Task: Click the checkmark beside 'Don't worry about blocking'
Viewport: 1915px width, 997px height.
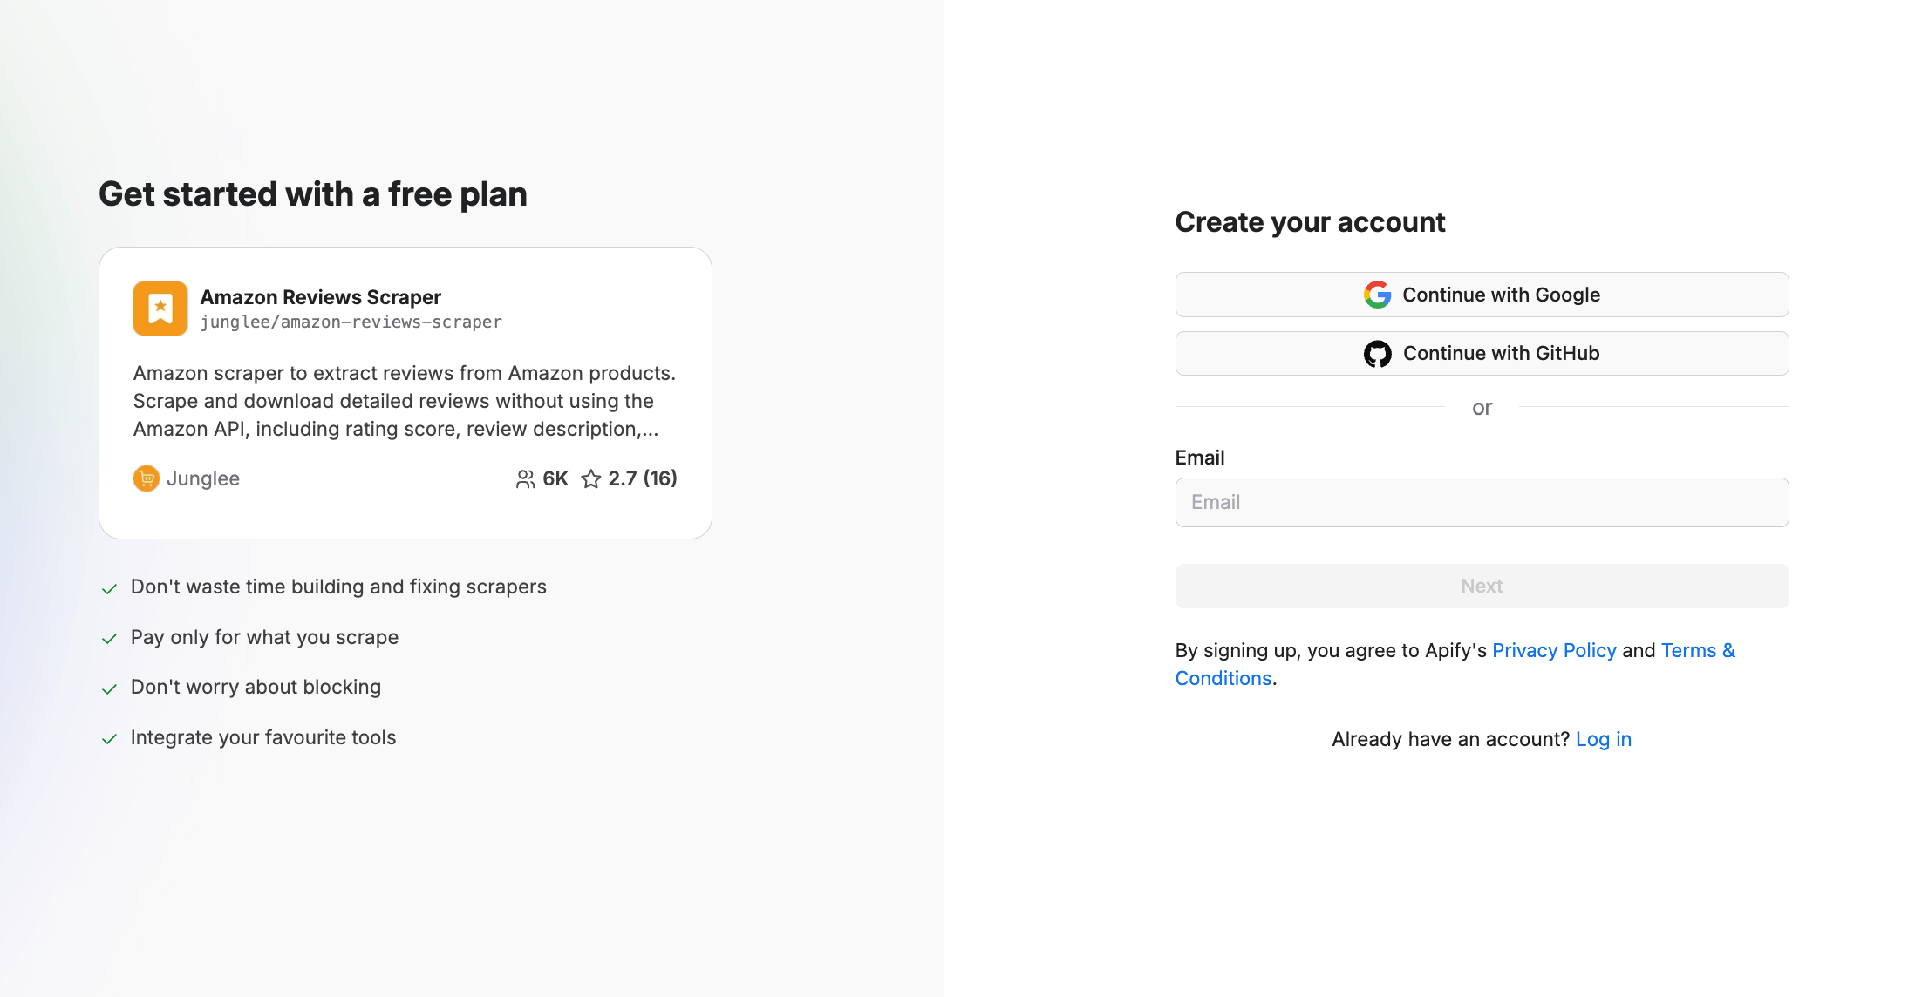Action: coord(110,688)
